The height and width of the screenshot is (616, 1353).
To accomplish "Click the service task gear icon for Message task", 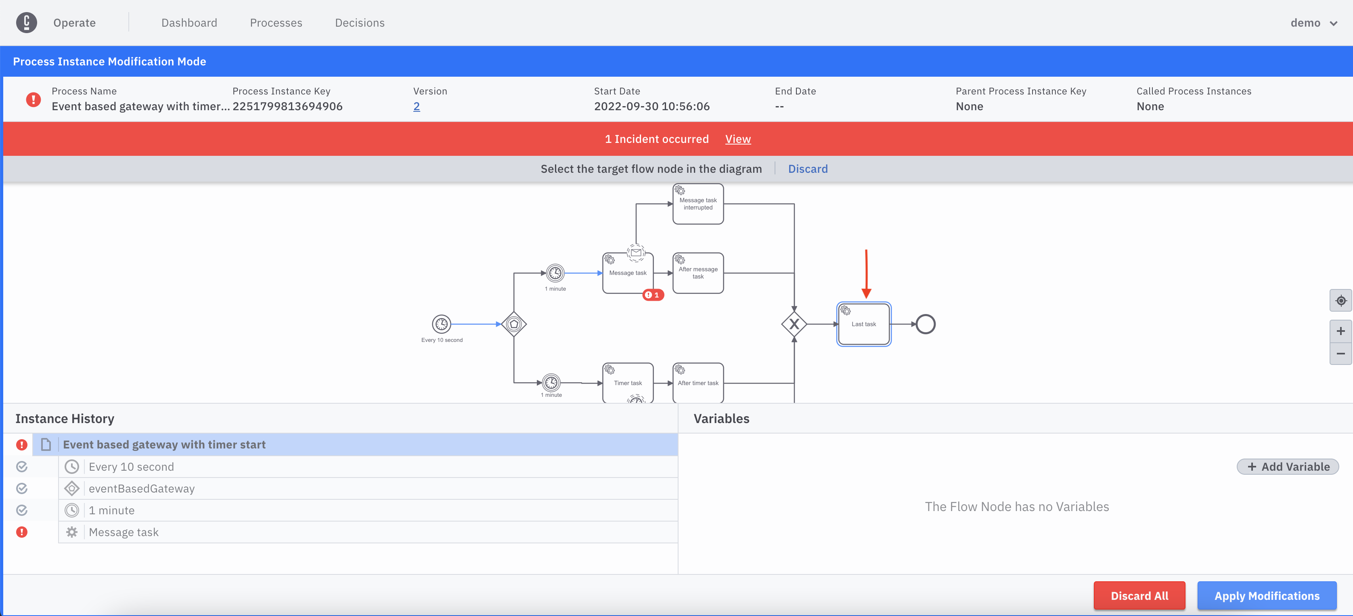I will coord(72,532).
